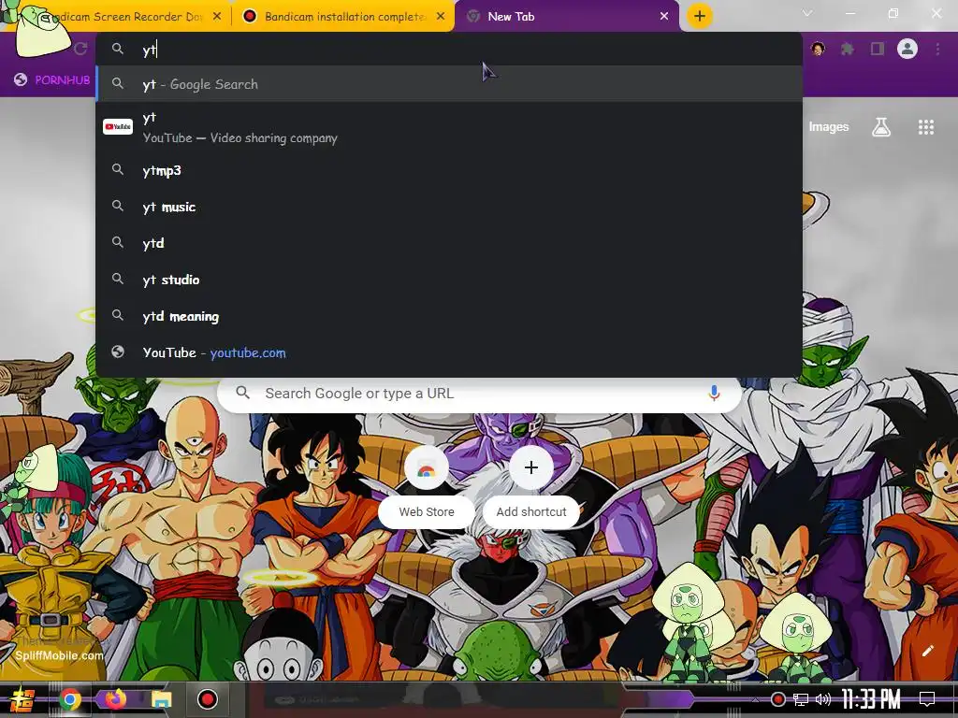This screenshot has width=958, height=718.
Task: Open the Images link
Action: pos(829,126)
